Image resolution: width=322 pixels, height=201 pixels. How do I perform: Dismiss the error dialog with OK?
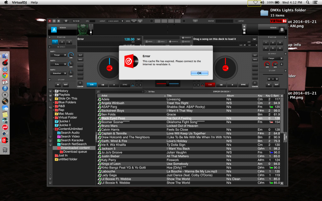pos(199,73)
